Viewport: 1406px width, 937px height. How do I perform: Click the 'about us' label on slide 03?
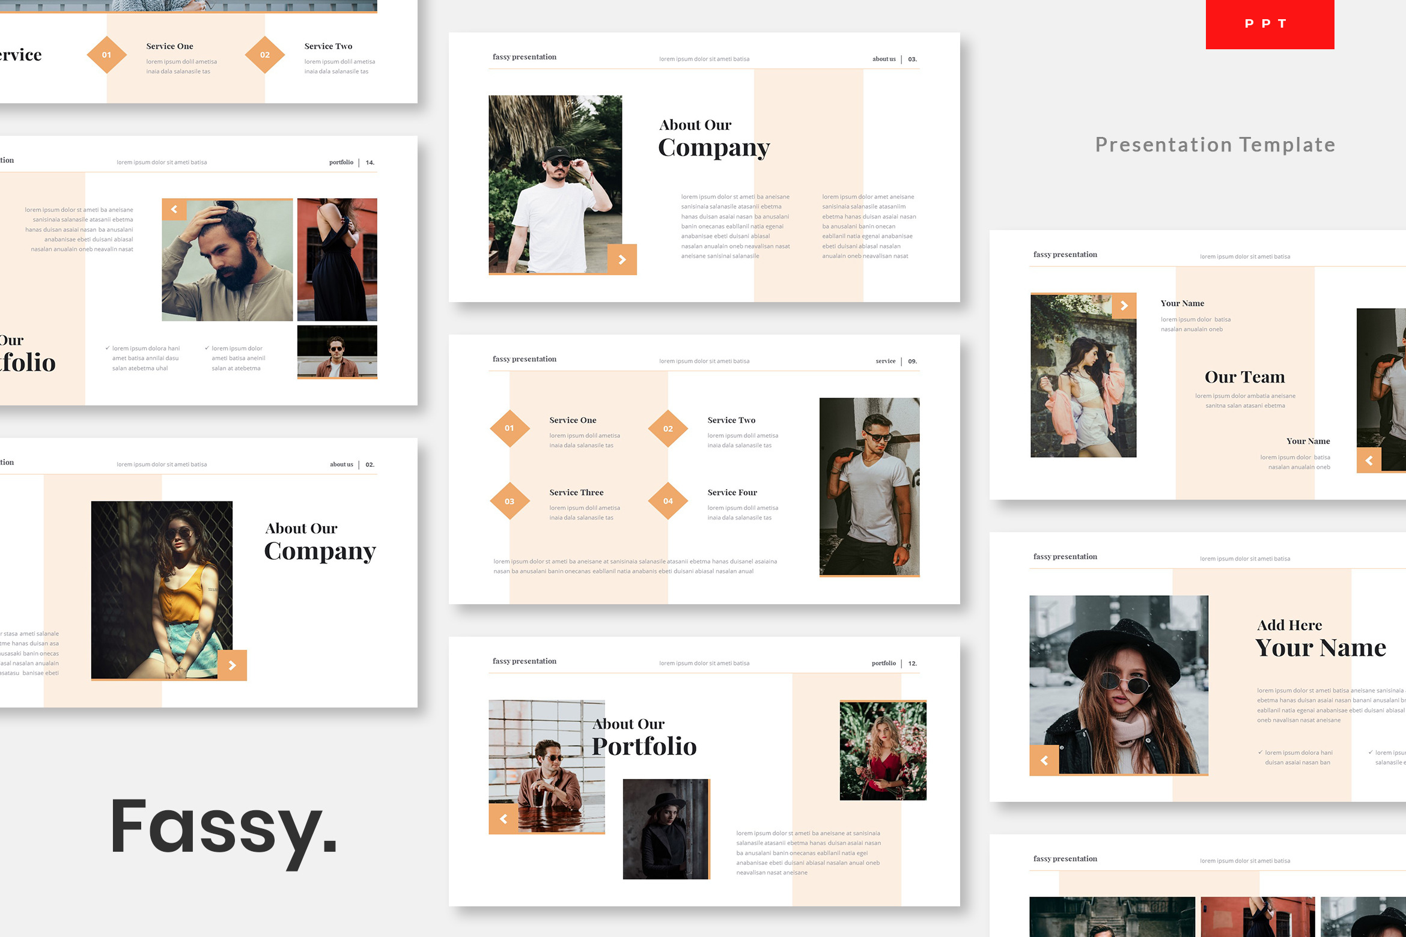coord(883,59)
